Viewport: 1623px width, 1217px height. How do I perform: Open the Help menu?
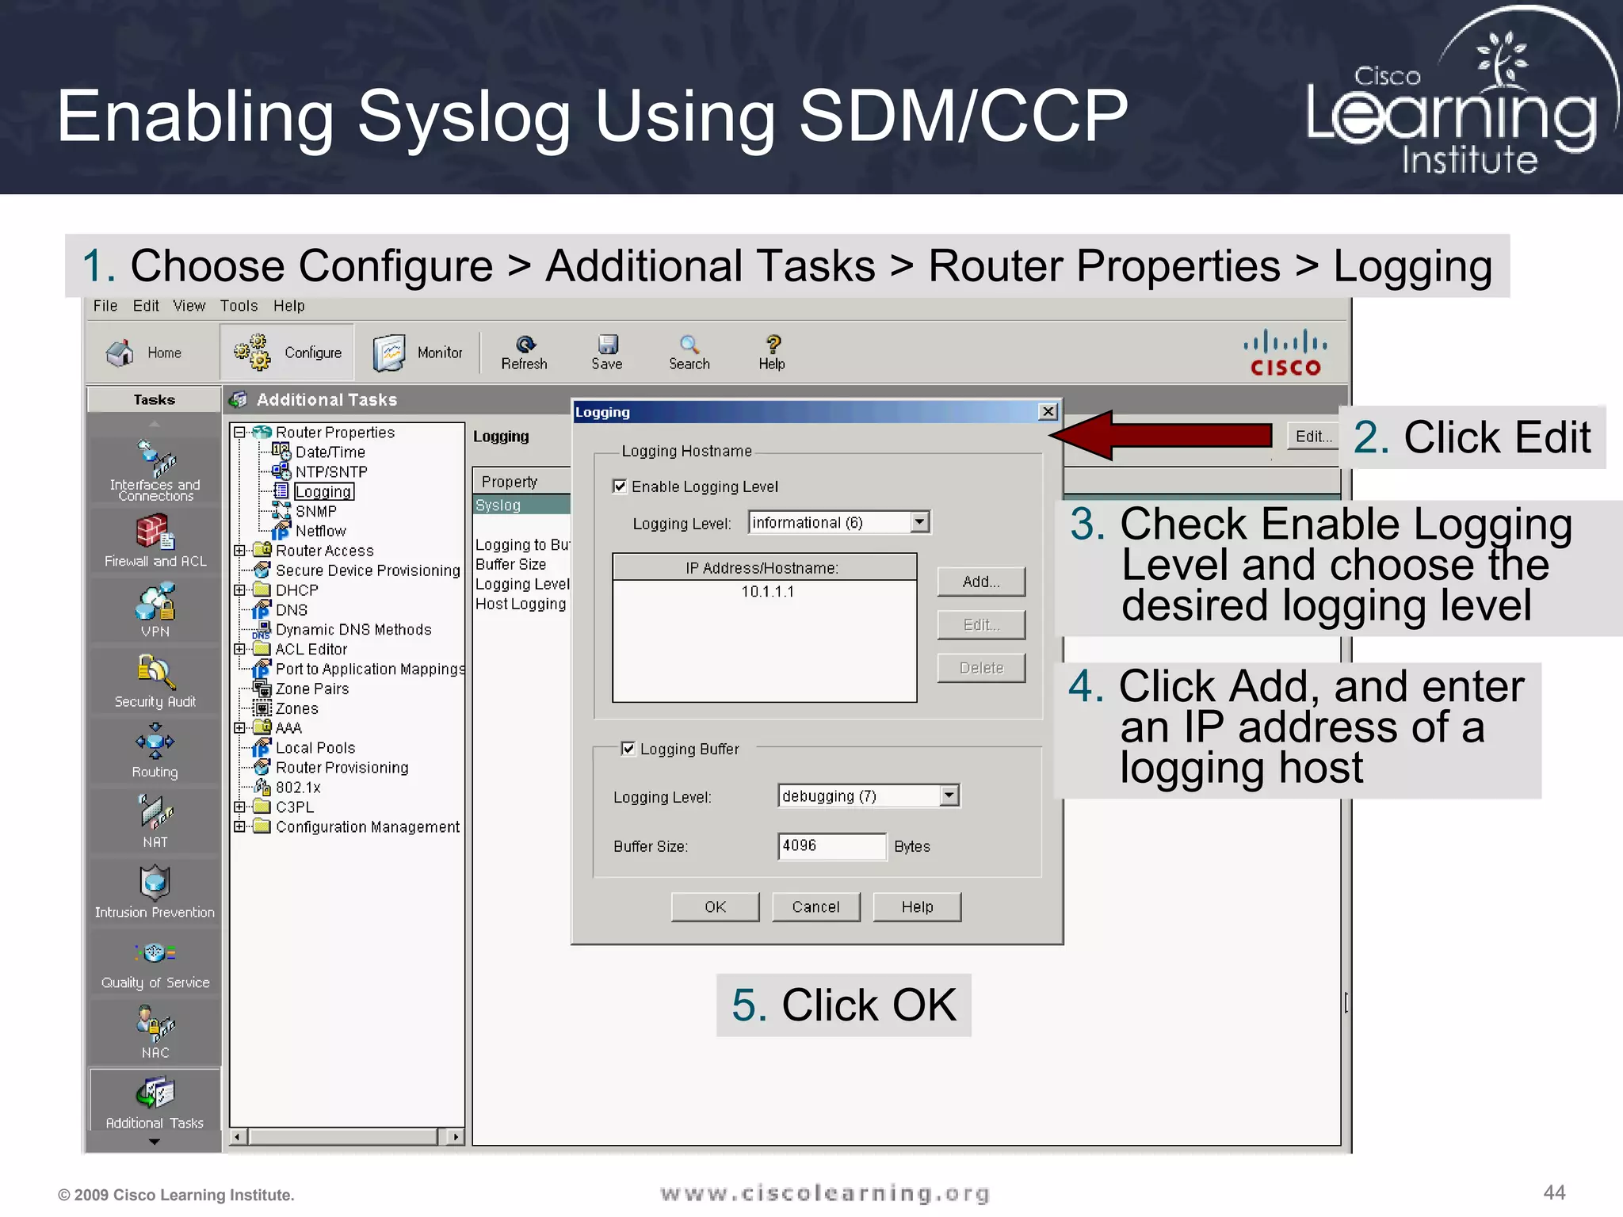[x=289, y=306]
